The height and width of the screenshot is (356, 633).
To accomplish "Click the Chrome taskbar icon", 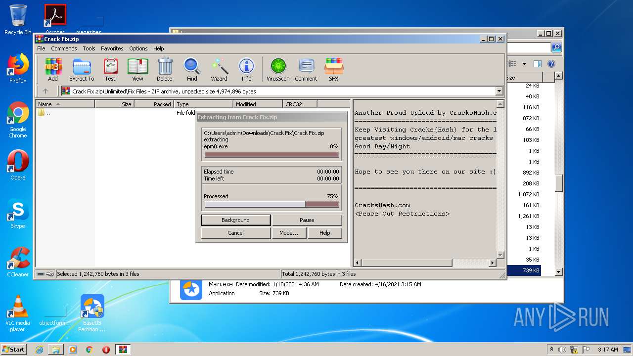I will (90, 350).
